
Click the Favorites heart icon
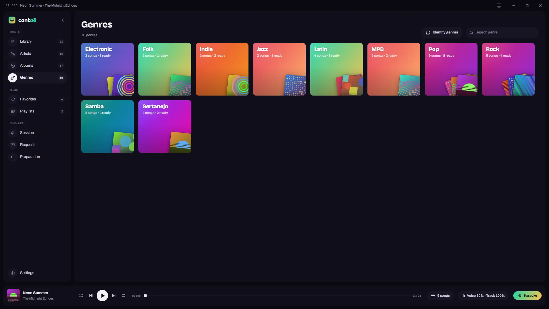pyautogui.click(x=13, y=99)
